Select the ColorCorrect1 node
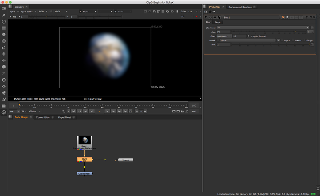The width and height of the screenshot is (320, 196). (x=84, y=173)
